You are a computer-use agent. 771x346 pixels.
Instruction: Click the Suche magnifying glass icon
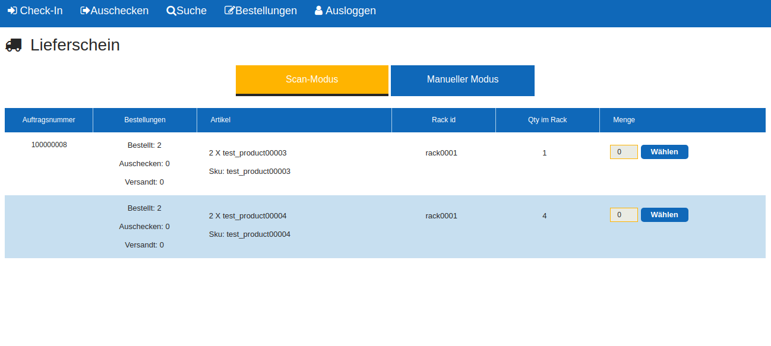pos(171,11)
